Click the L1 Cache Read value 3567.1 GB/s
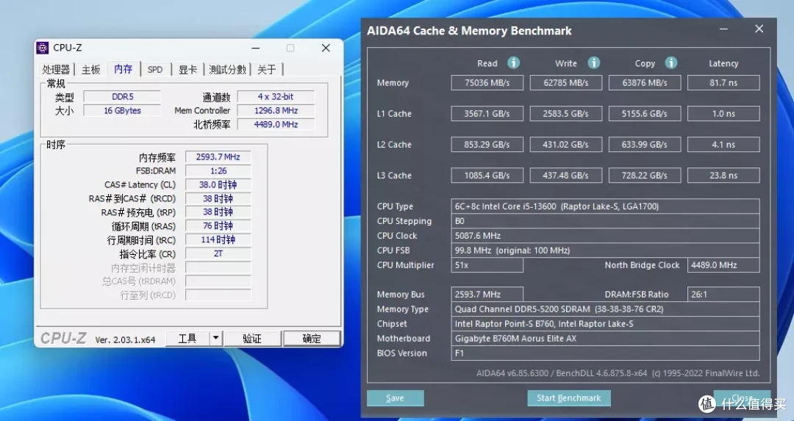794x421 pixels. [x=487, y=113]
